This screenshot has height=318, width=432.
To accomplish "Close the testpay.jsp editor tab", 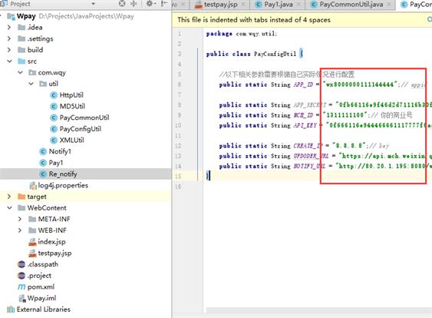I will (243, 5).
